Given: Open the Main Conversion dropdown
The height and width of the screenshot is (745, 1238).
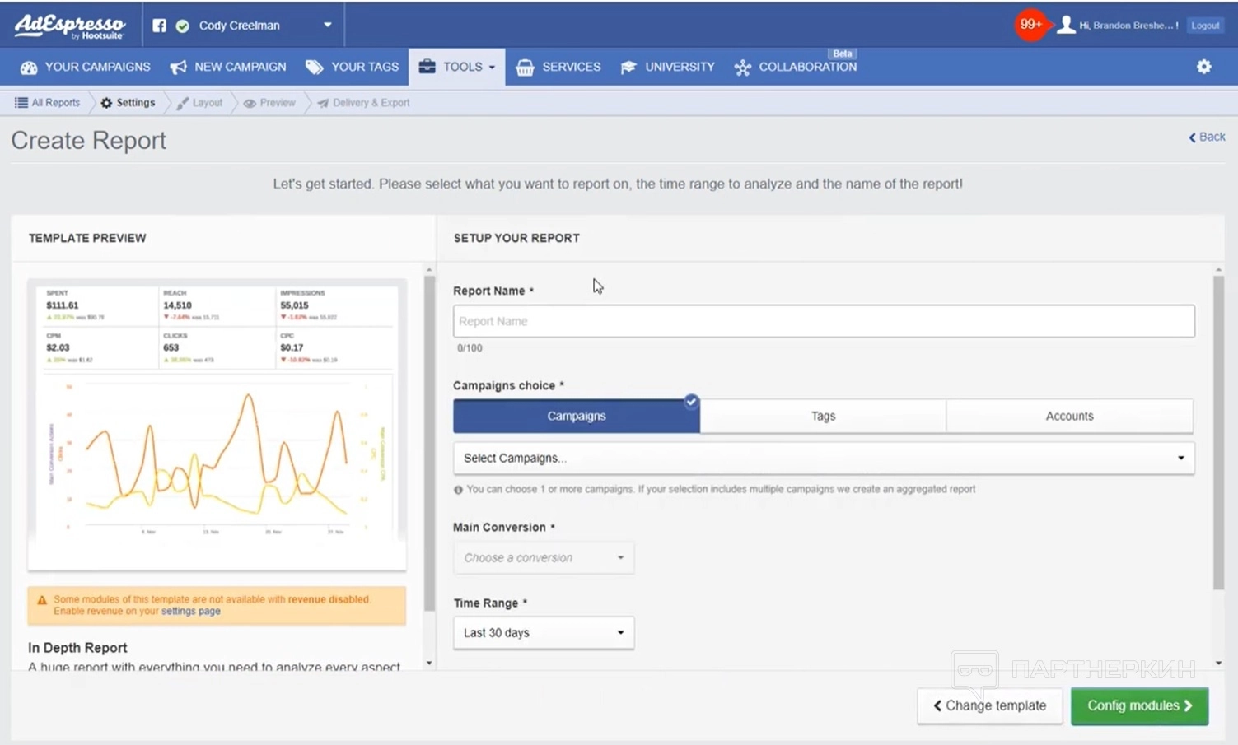Looking at the screenshot, I should tap(543, 558).
